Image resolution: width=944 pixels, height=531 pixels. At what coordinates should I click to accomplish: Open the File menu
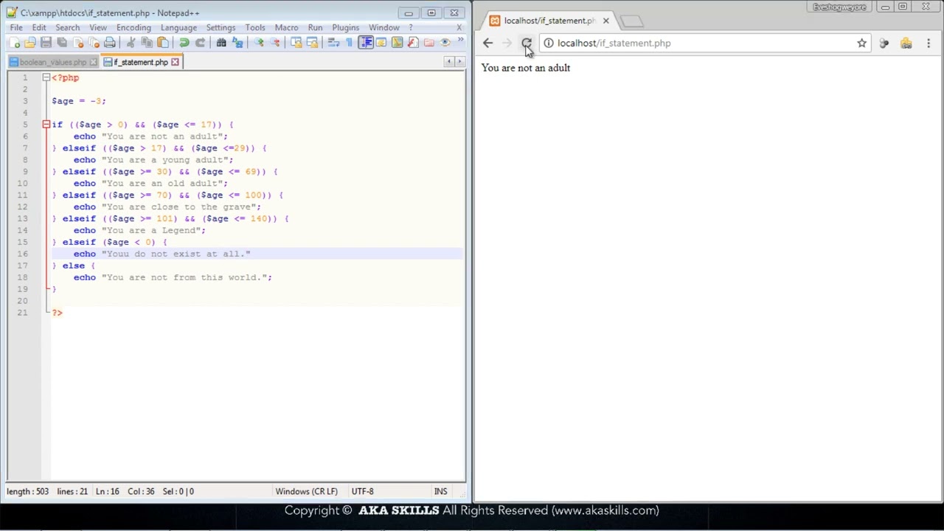click(16, 27)
